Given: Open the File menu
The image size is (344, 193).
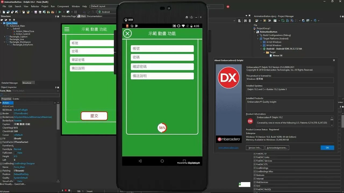Looking at the screenshot, I should [x=4, y=6].
